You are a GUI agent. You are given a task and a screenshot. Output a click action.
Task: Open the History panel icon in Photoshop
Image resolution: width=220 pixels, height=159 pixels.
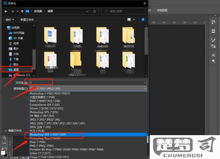pyautogui.click(x=213, y=22)
